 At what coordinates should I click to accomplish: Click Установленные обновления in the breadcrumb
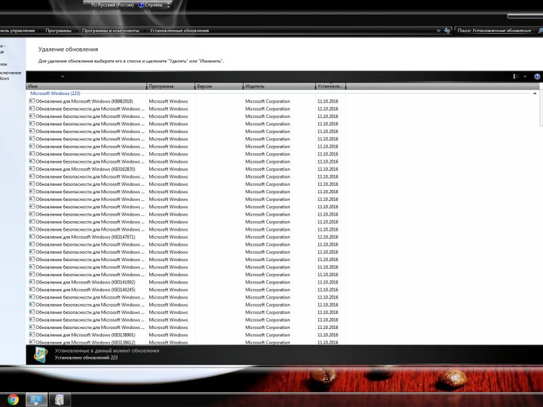179,31
